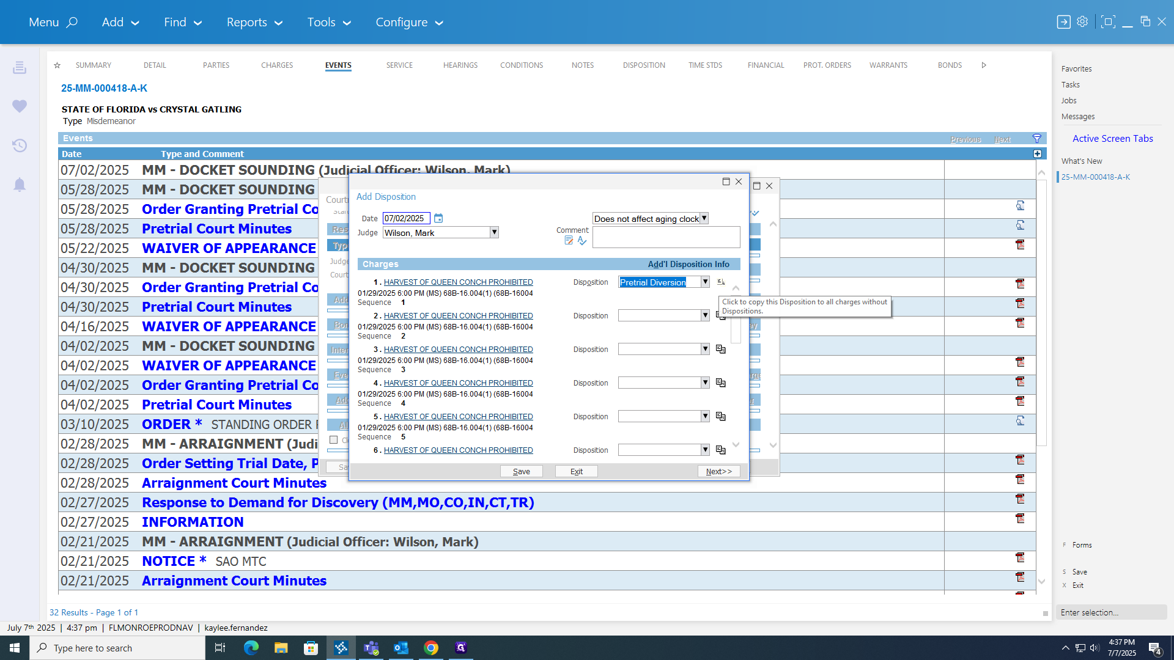This screenshot has width=1174, height=660.
Task: Open Disposition dropdown for charge 2
Action: [704, 315]
